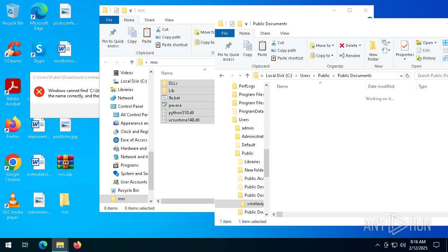Launch Microsoft Edge from desktop

pos(39,17)
